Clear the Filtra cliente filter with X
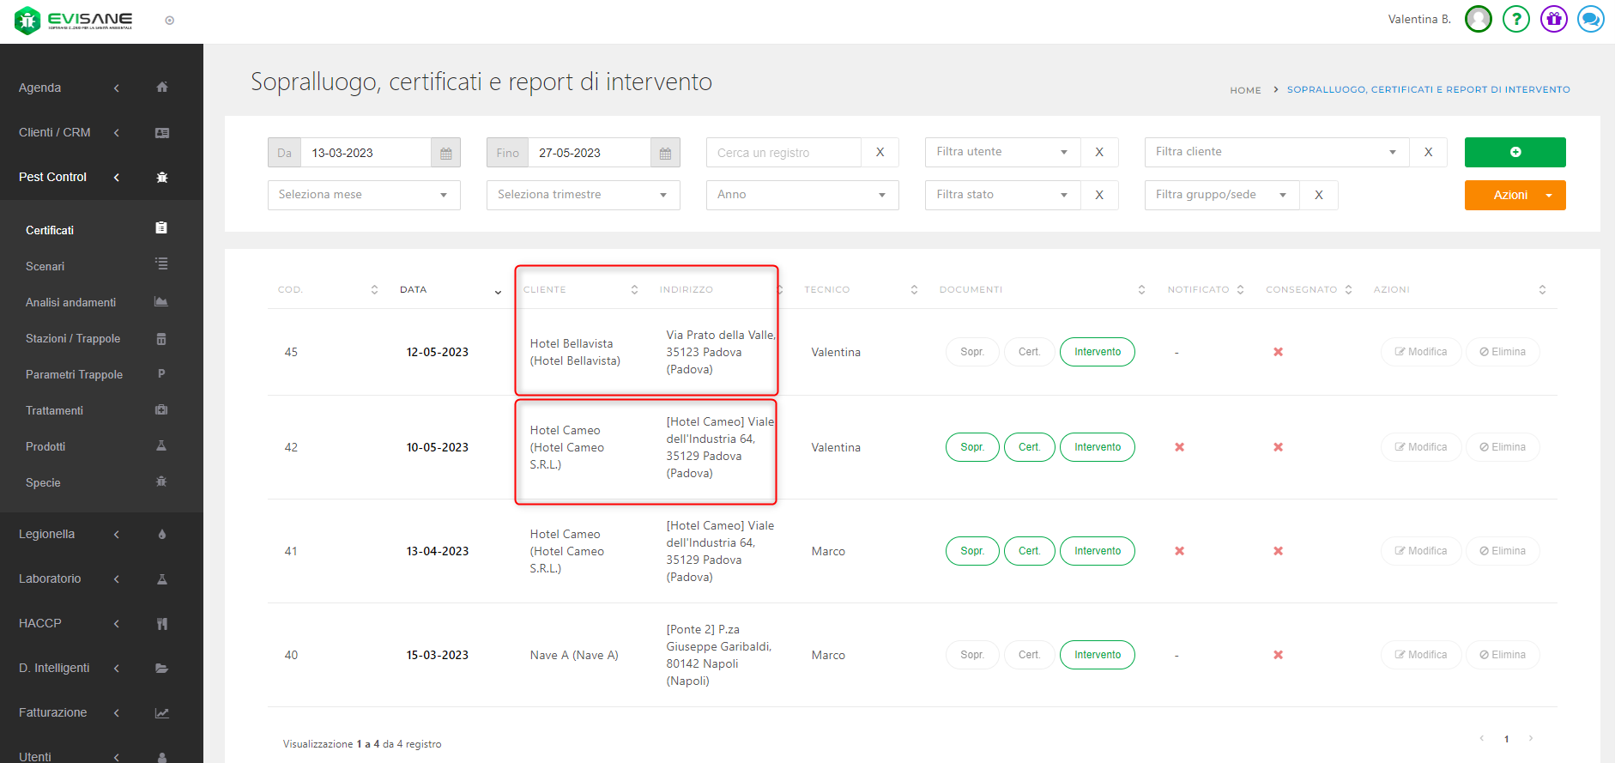The image size is (1615, 763). [x=1428, y=152]
